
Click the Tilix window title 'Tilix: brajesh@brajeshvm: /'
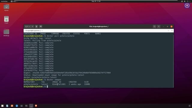point(99,26)
